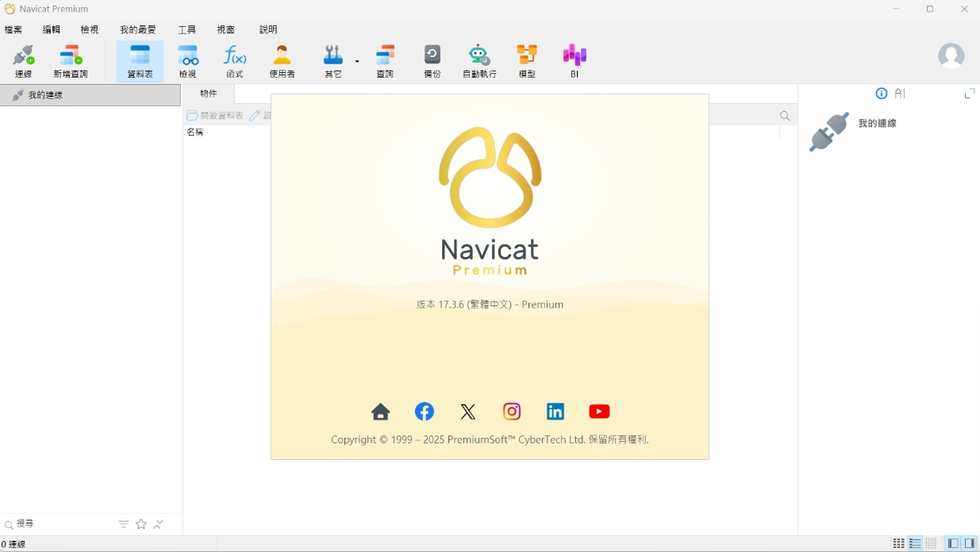The height and width of the screenshot is (552, 980).
Task: Maximize the Navicat Premium window
Action: 930,10
